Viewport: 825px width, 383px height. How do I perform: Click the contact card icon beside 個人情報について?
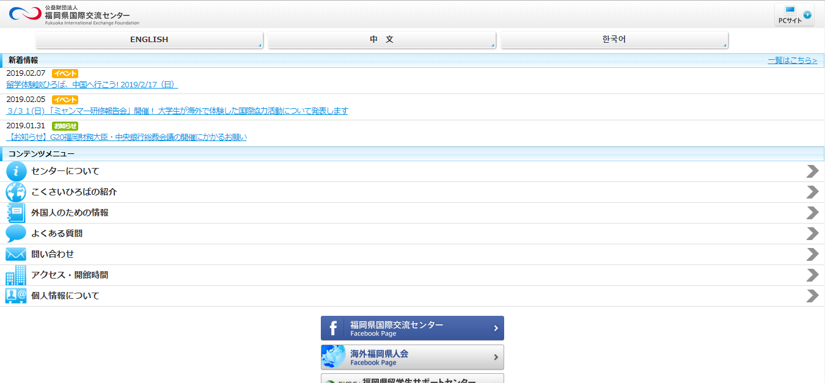[16, 296]
